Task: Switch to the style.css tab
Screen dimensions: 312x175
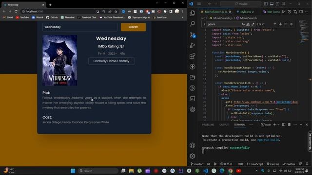Action: [x=245, y=12]
